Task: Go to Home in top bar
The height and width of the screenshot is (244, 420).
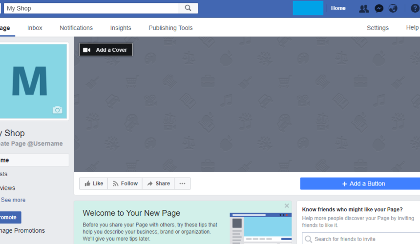Action: [338, 8]
